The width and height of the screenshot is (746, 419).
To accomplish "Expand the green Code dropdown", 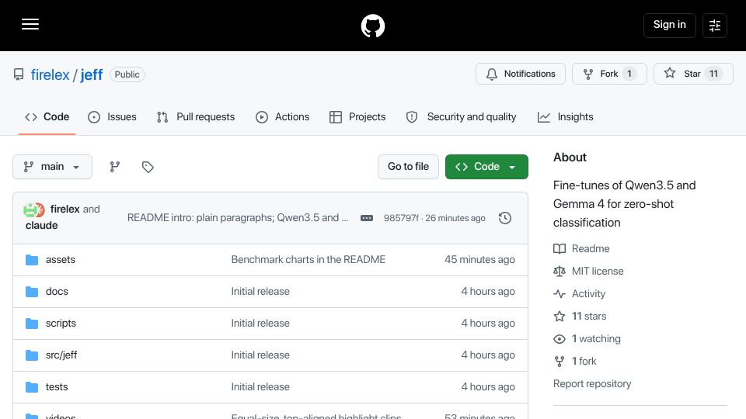I will point(486,167).
